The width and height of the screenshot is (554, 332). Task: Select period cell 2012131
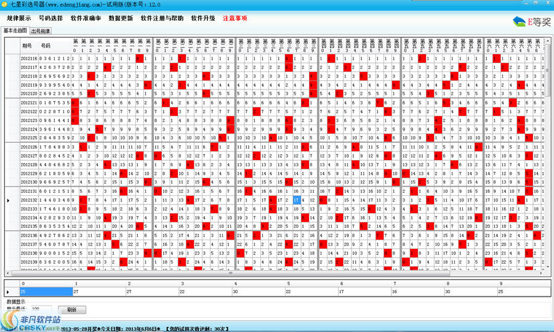[x=29, y=192]
